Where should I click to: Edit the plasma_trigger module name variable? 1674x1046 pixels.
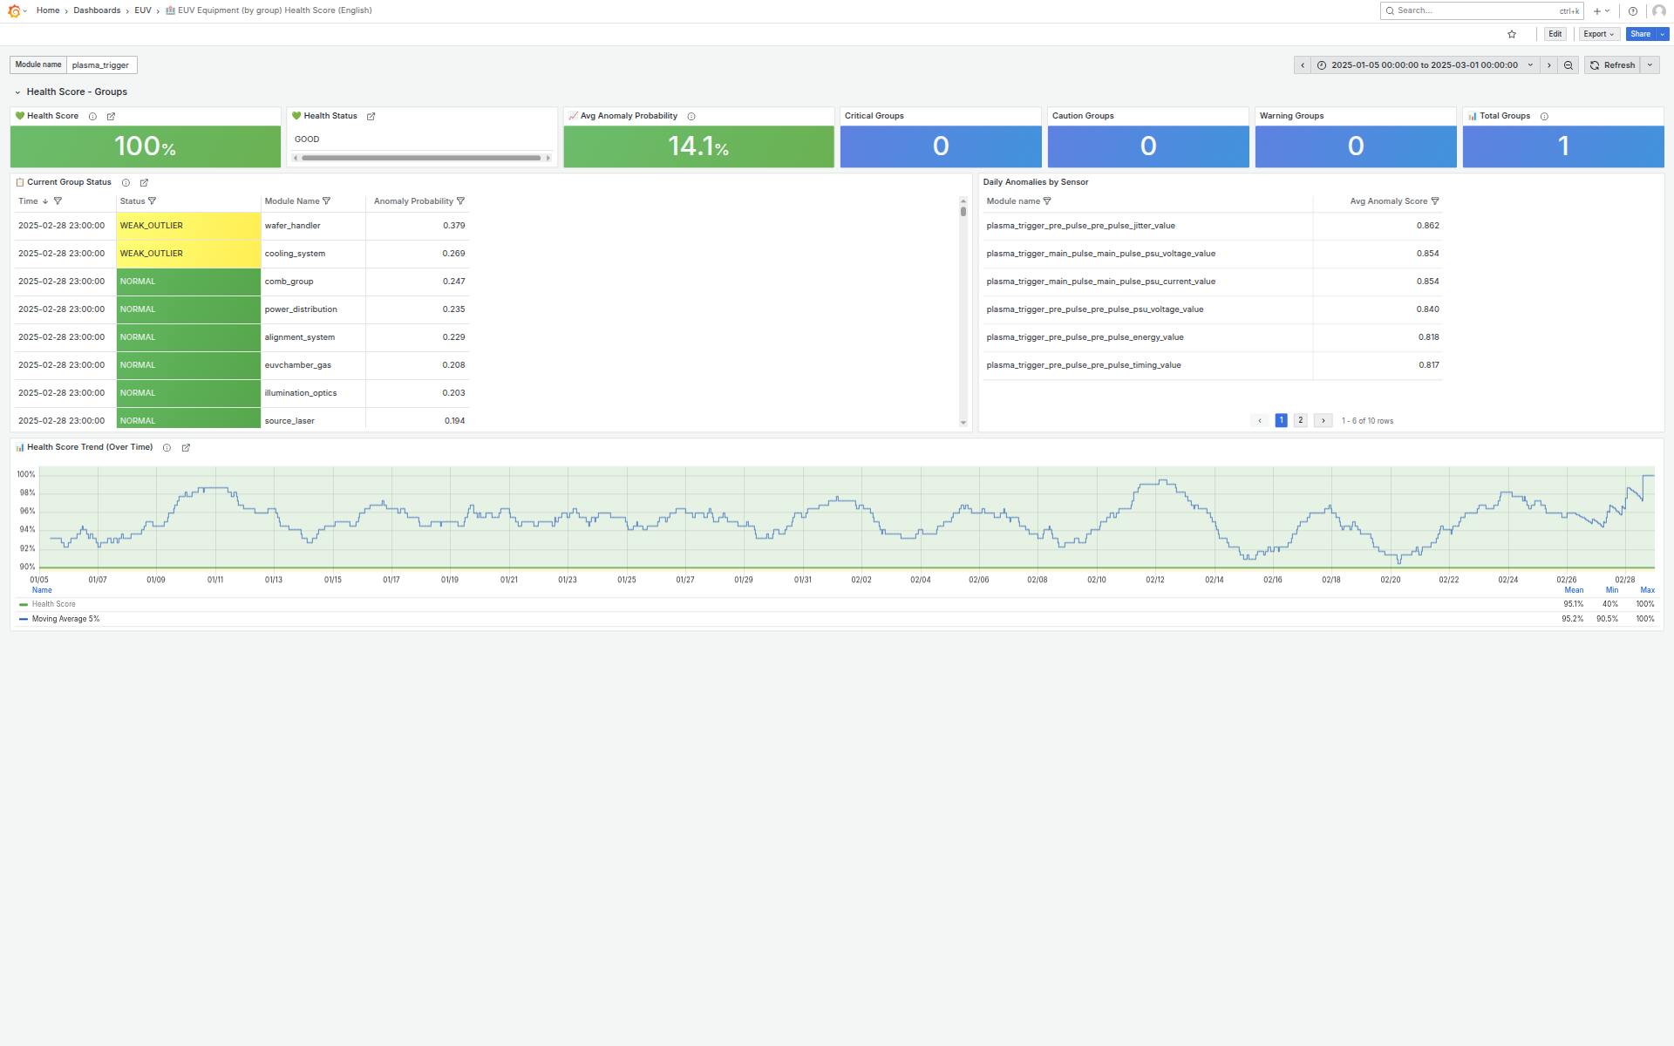101,65
